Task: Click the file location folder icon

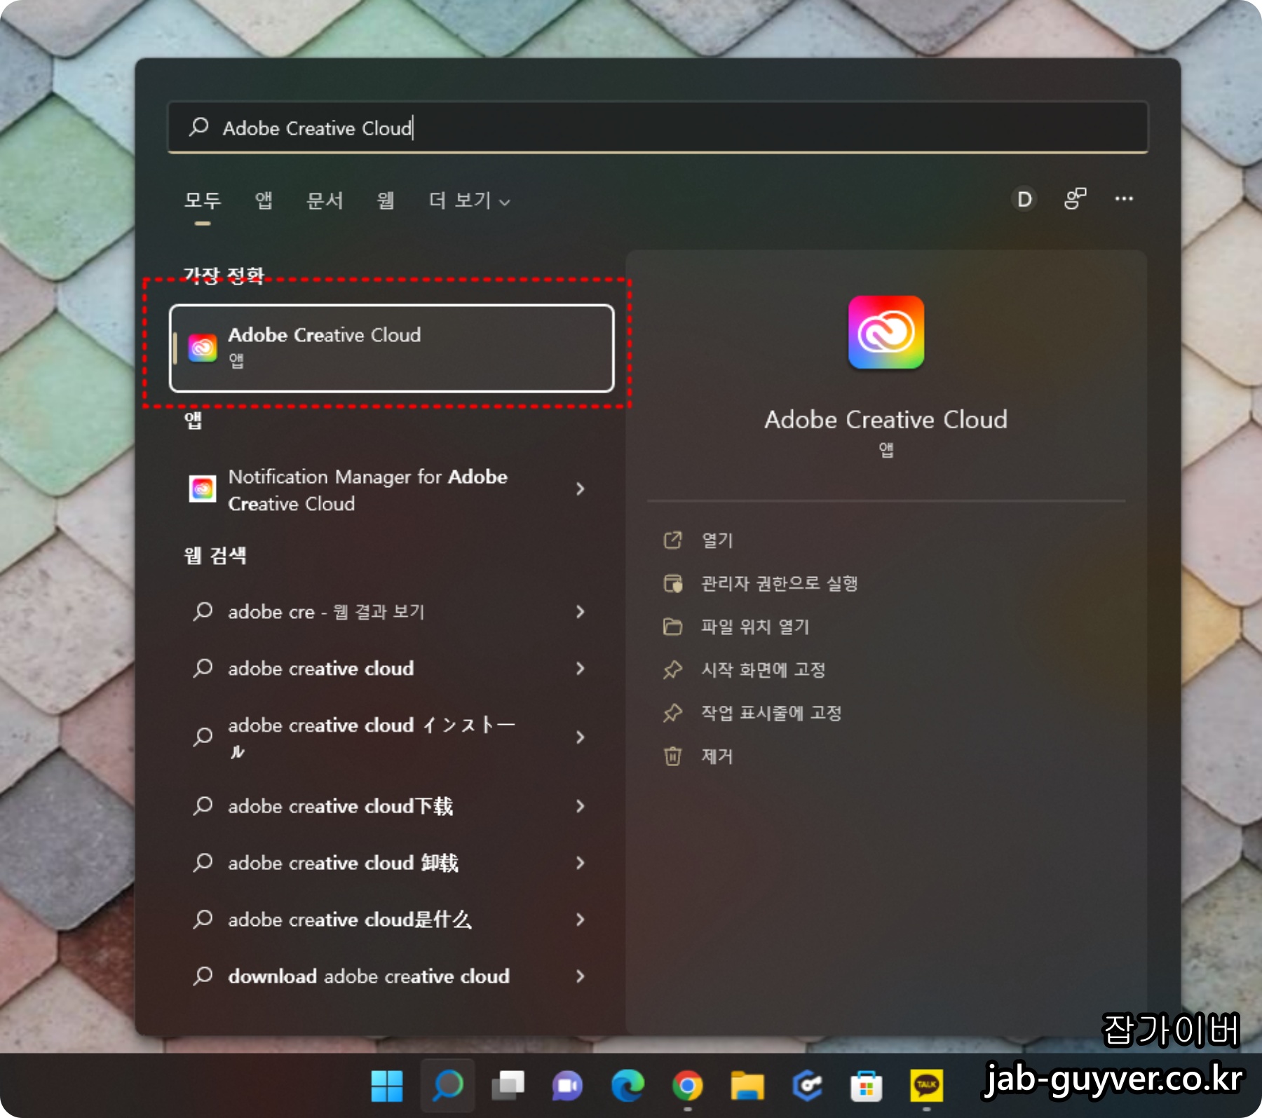Action: tap(672, 626)
